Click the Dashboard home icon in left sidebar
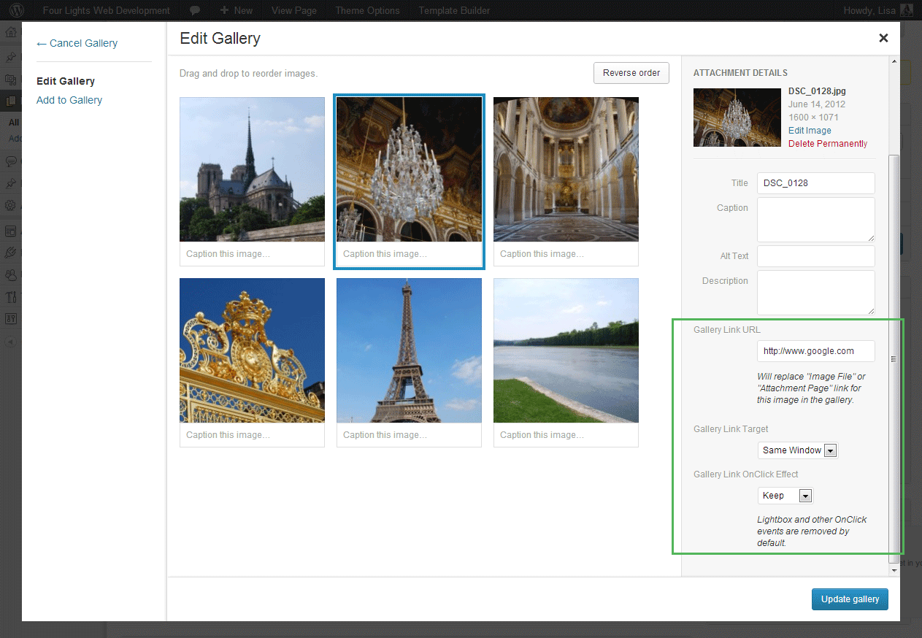The image size is (922, 638). point(10,33)
